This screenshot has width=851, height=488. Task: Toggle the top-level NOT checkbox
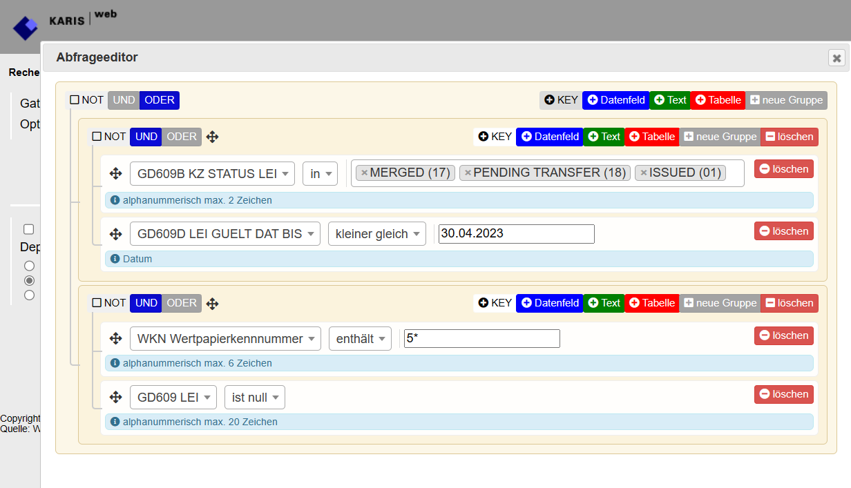(75, 100)
